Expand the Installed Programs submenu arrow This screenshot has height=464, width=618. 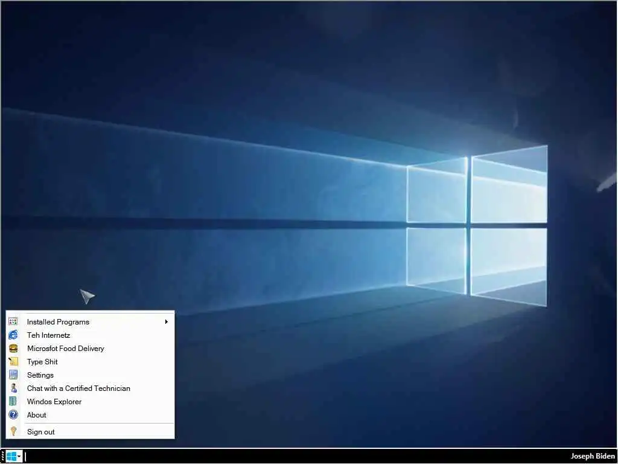pos(167,321)
